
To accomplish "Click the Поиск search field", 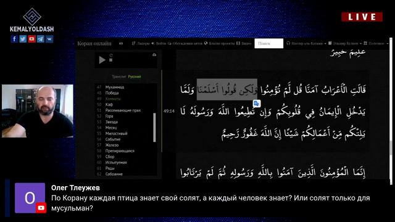I will click(x=269, y=44).
